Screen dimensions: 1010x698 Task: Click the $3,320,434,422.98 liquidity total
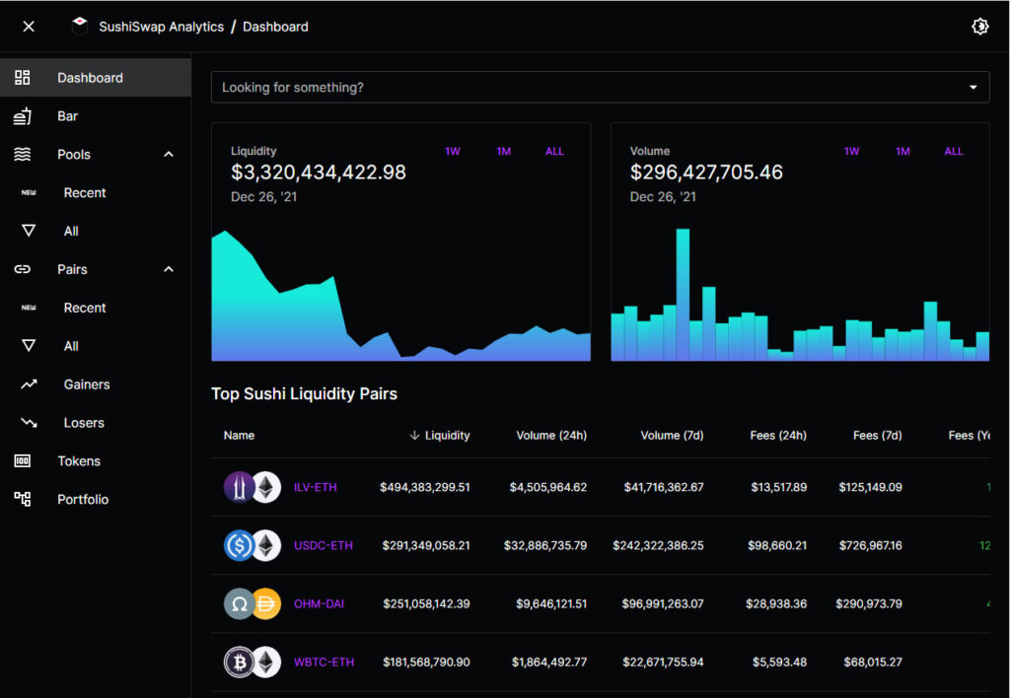[319, 172]
